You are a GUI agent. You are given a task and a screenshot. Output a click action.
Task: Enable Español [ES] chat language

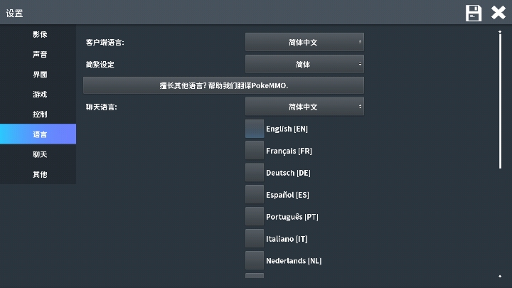point(255,195)
